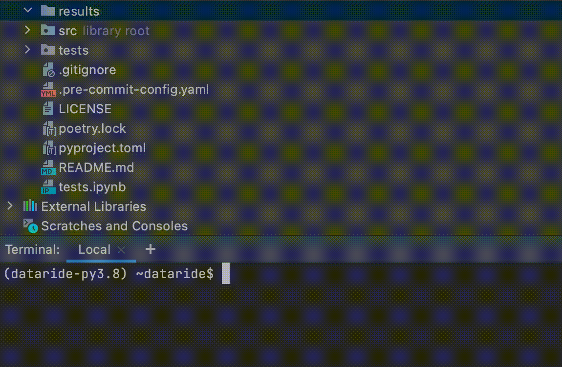Screen dimensions: 562x367
Task: Switch to the Local terminal tab
Action: (x=94, y=249)
